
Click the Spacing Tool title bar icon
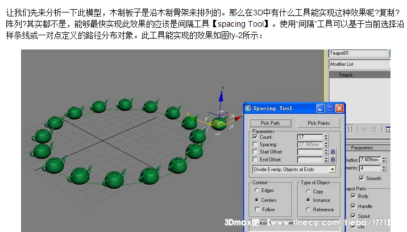[248, 108]
